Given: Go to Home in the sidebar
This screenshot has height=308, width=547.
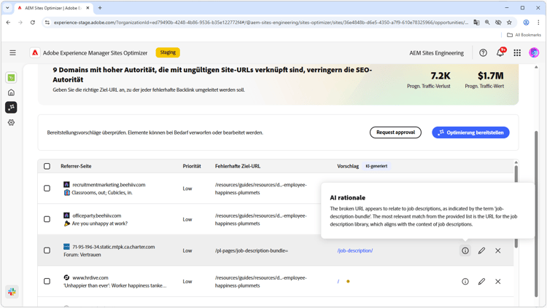Looking at the screenshot, I should click(x=11, y=92).
